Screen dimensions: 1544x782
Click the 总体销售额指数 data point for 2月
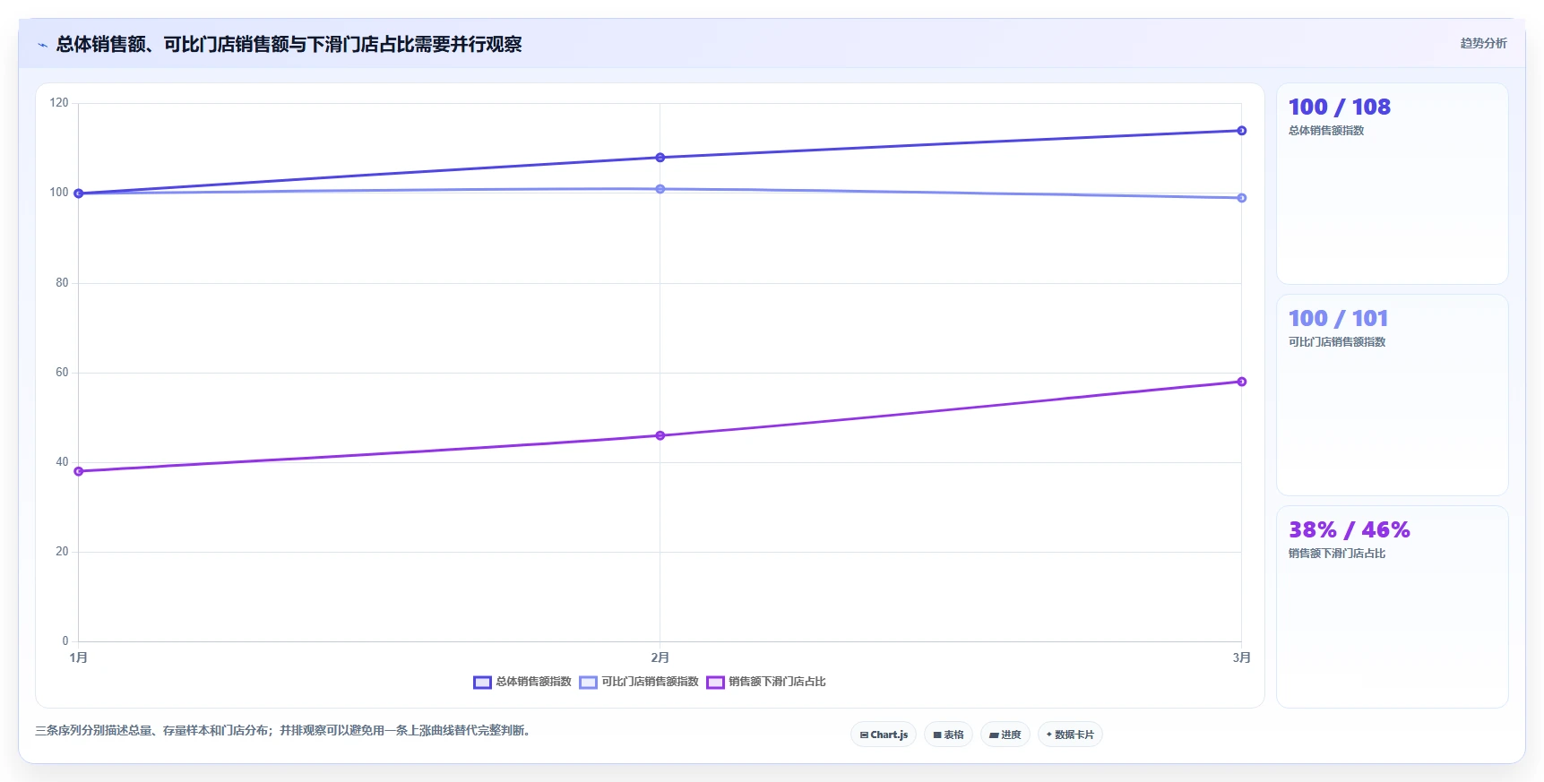(x=660, y=158)
